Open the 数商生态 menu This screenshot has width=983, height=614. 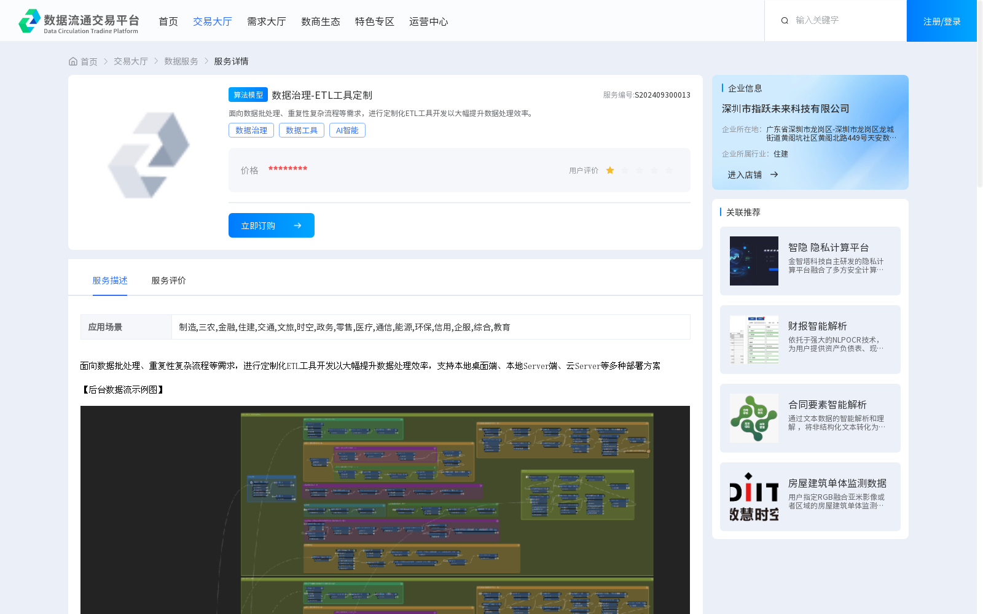(x=321, y=21)
